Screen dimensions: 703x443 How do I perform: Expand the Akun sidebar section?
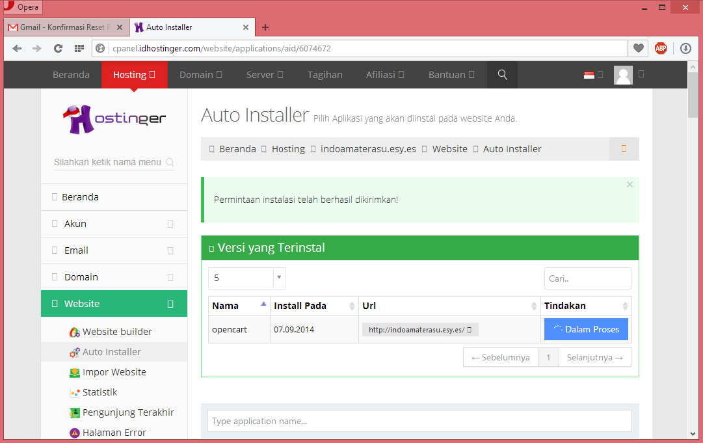114,224
